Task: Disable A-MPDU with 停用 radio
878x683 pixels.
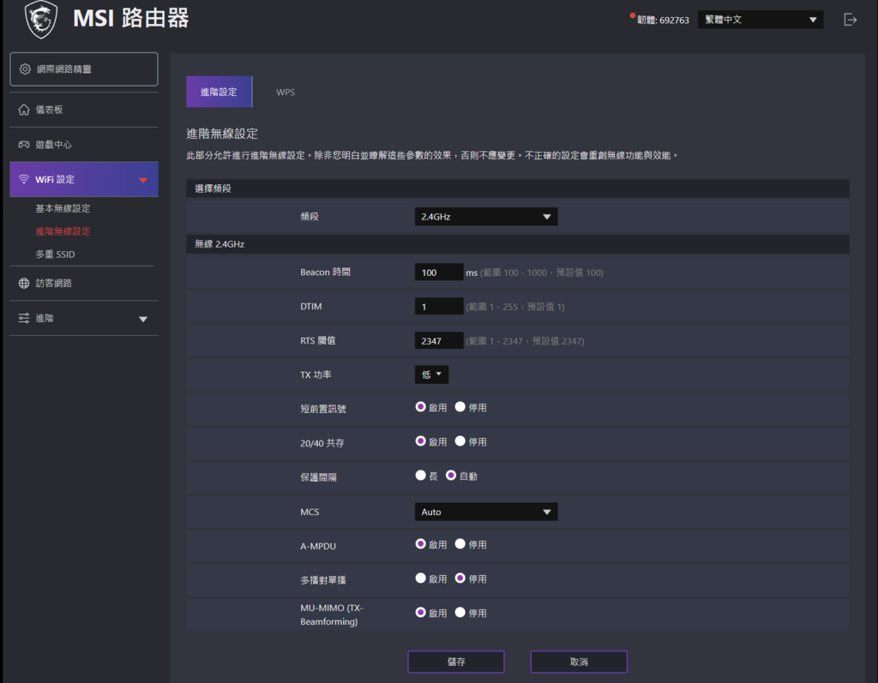Action: [x=460, y=543]
